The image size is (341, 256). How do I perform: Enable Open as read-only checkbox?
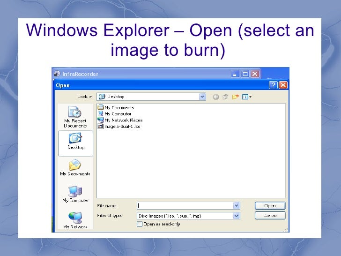coord(140,224)
